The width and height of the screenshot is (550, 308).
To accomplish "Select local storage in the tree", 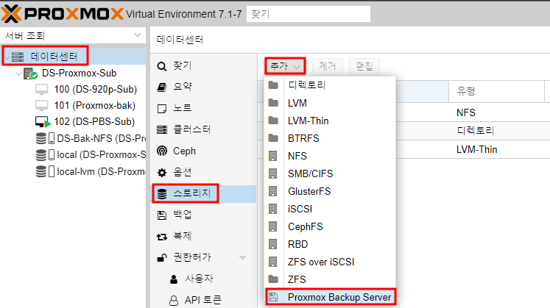I will click(102, 154).
